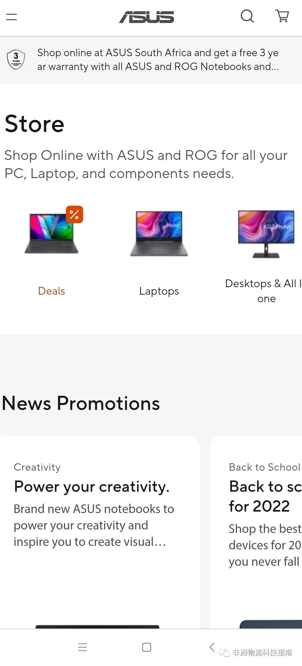This screenshot has height=666, width=302.
Task: Open the Deals category link
Action: pos(51,291)
